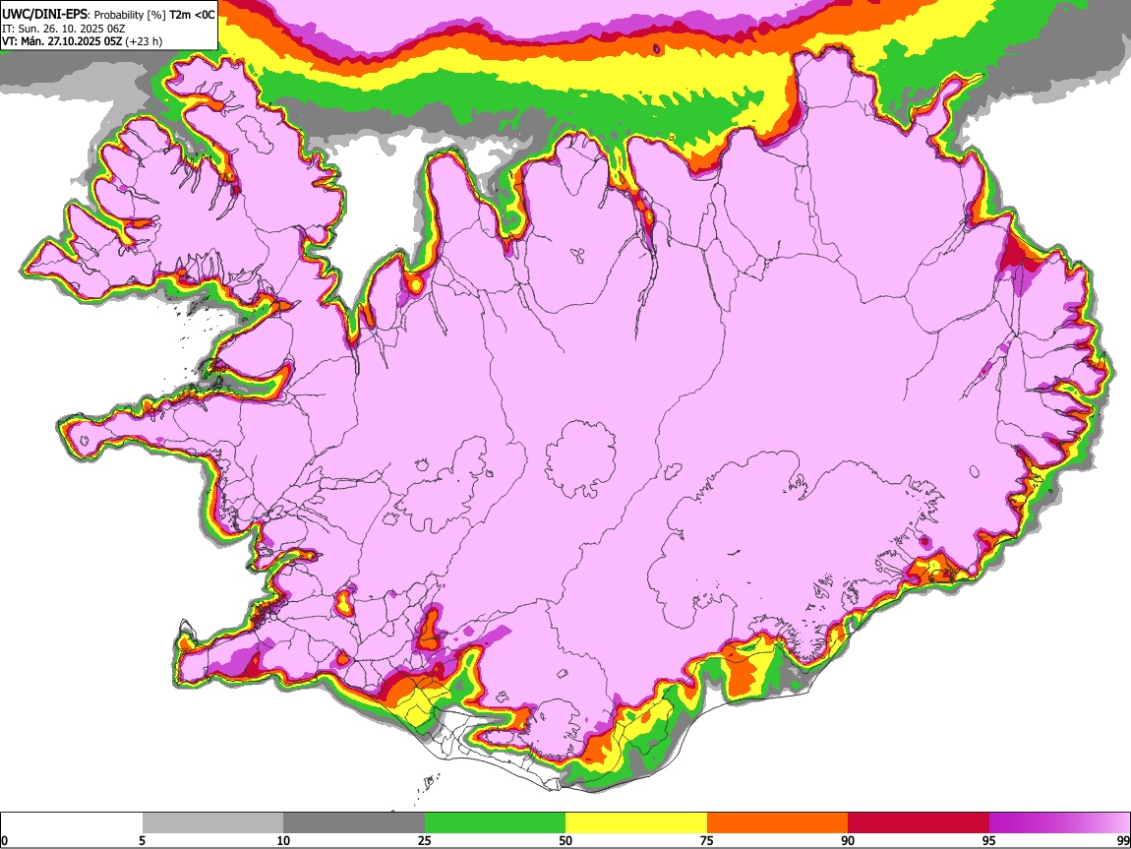Screen dimensions: 1131x849
Task: Click the legend label '75'
Action: tap(707, 841)
